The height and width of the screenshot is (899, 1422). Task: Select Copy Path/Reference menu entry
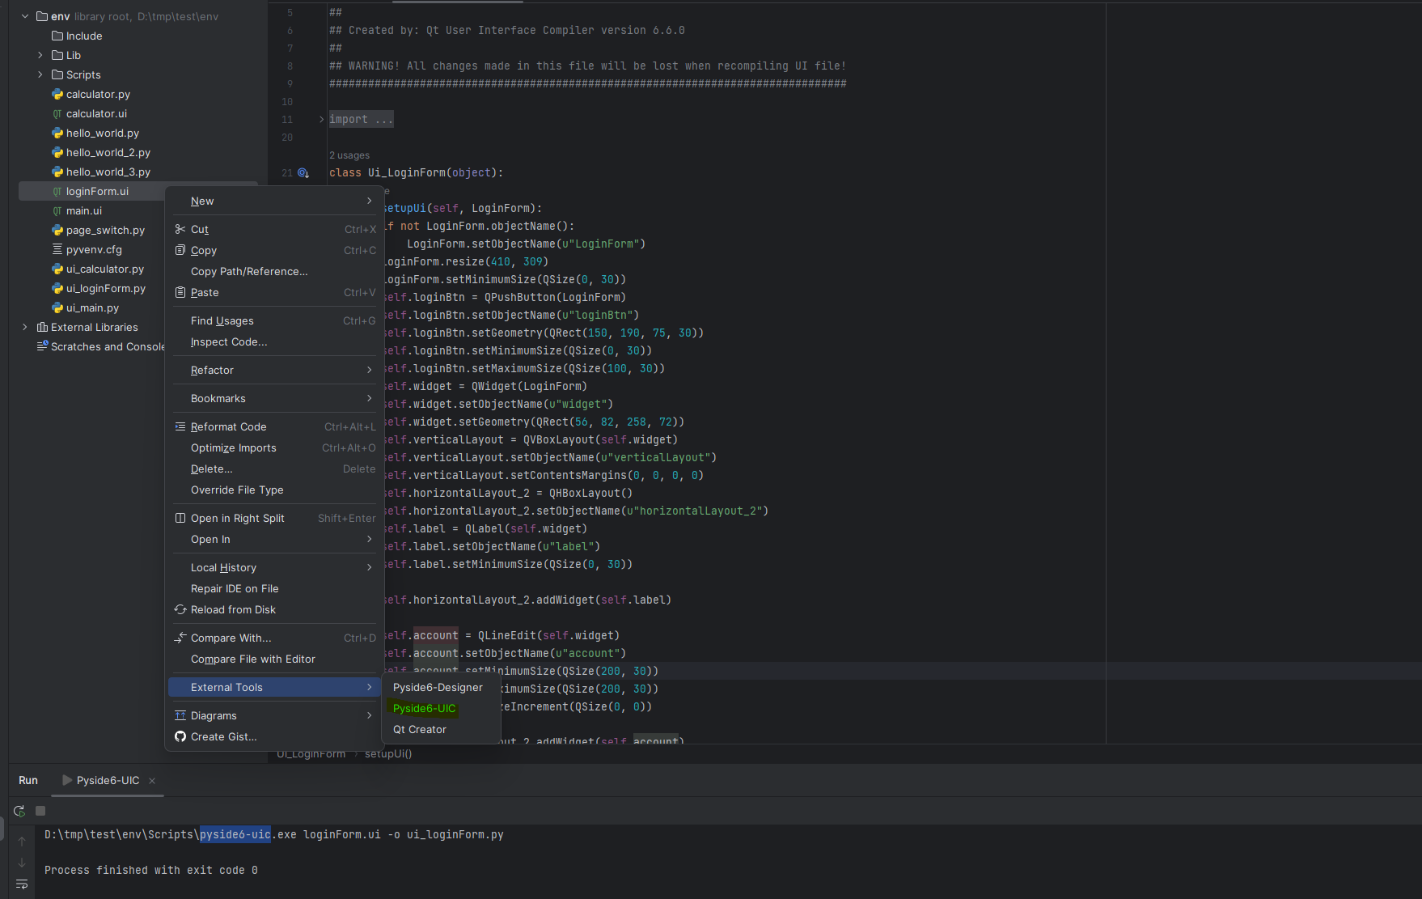click(x=275, y=271)
